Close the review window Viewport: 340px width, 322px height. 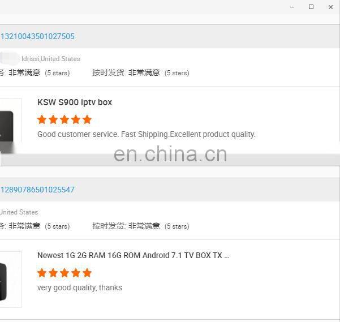[x=330, y=7]
